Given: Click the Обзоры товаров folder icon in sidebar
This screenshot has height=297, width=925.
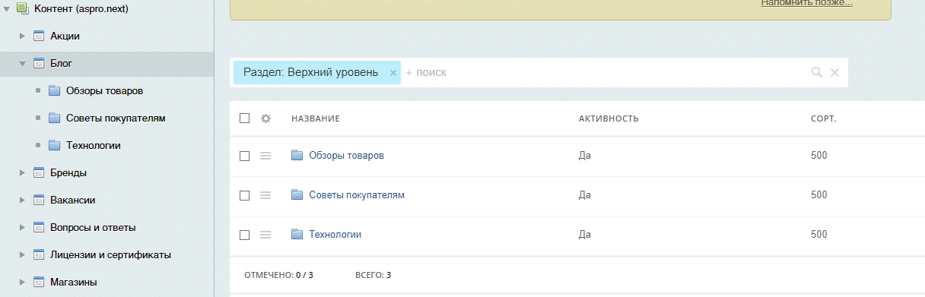Looking at the screenshot, I should 54,90.
